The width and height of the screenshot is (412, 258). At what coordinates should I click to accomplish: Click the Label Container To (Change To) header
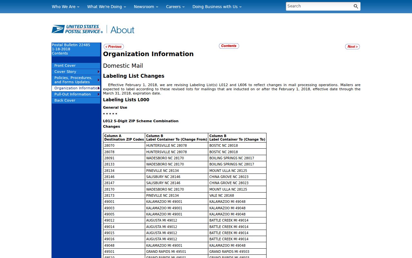pyautogui.click(x=237, y=138)
